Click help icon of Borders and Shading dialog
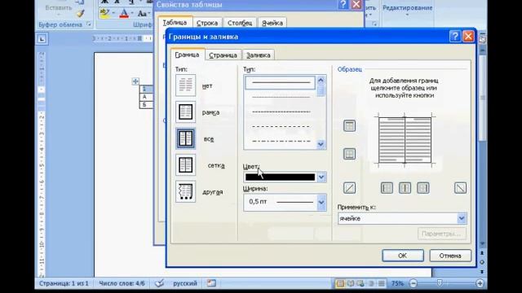Image resolution: width=522 pixels, height=293 pixels. [x=455, y=36]
